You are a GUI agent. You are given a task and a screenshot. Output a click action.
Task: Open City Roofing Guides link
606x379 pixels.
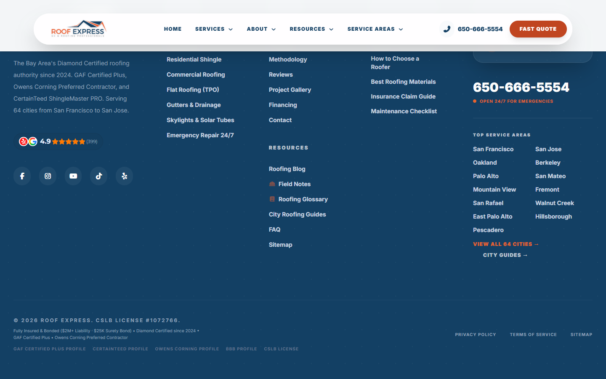click(298, 214)
